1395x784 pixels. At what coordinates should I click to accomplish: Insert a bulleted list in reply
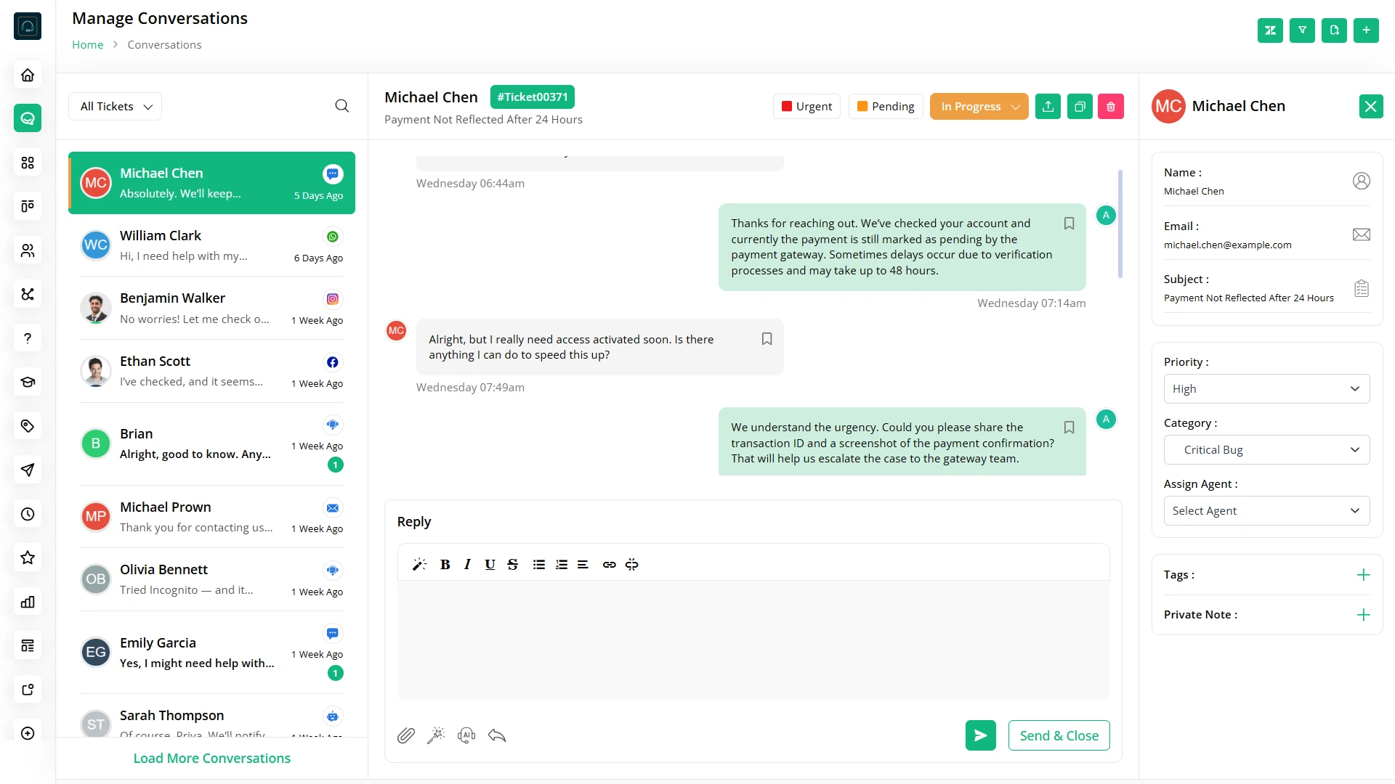pos(538,565)
